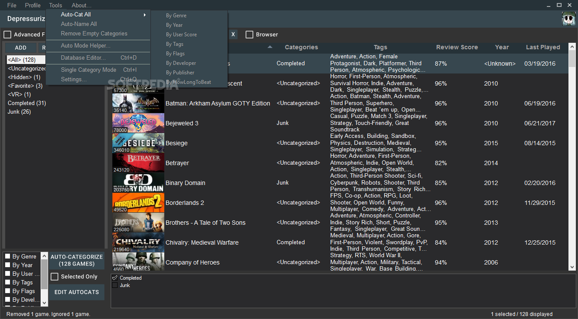578x319 pixels.
Task: Enable the Browser checkbox
Action: click(249, 35)
